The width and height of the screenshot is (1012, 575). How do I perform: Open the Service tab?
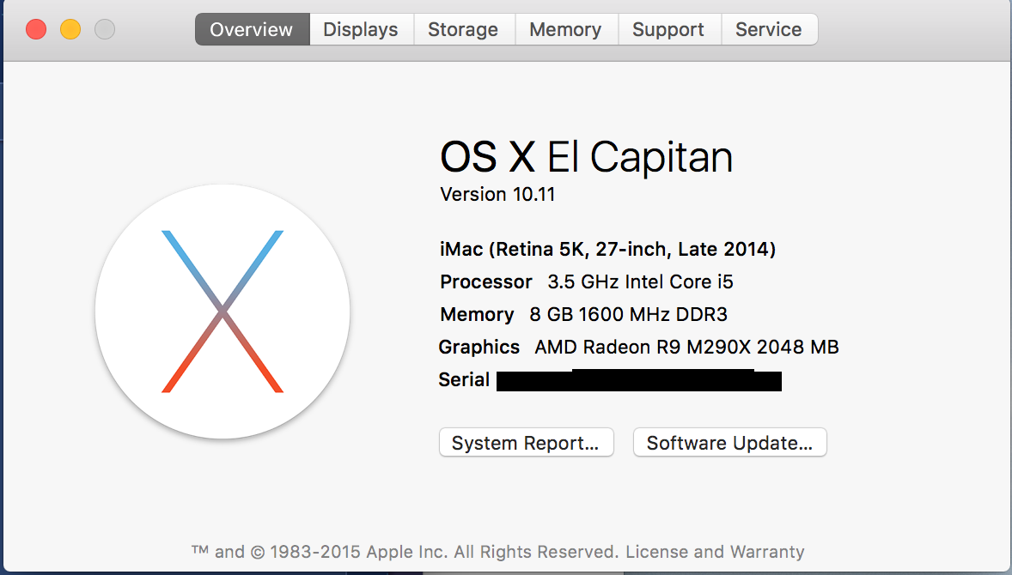[x=770, y=30]
